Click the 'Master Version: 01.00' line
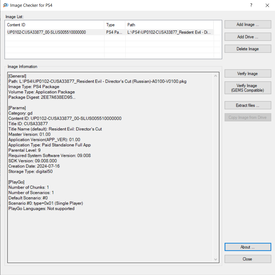Viewport: 275px width, 275px height. tap(29, 134)
